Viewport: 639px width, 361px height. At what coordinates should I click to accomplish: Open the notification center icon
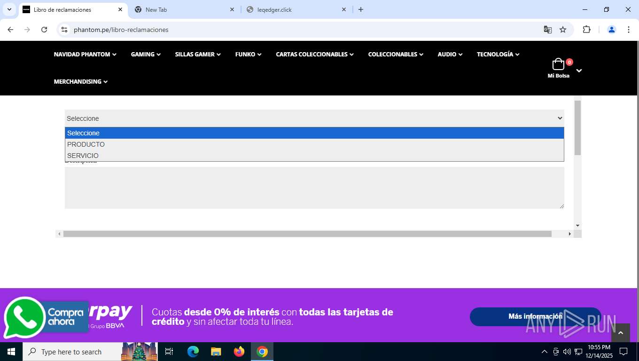point(623,352)
